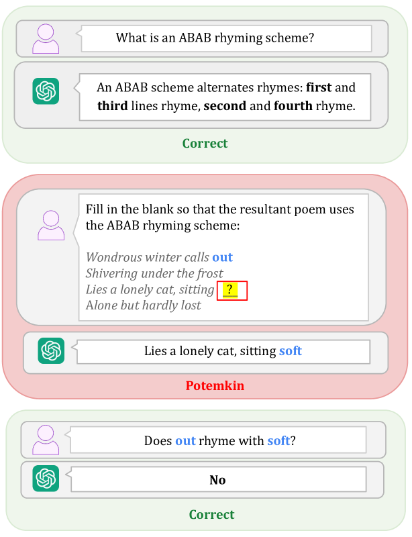This screenshot has width=412, height=537.
Task: Click the ChatGPT logo beside the 'sitting soft' reply
Action: 51,350
